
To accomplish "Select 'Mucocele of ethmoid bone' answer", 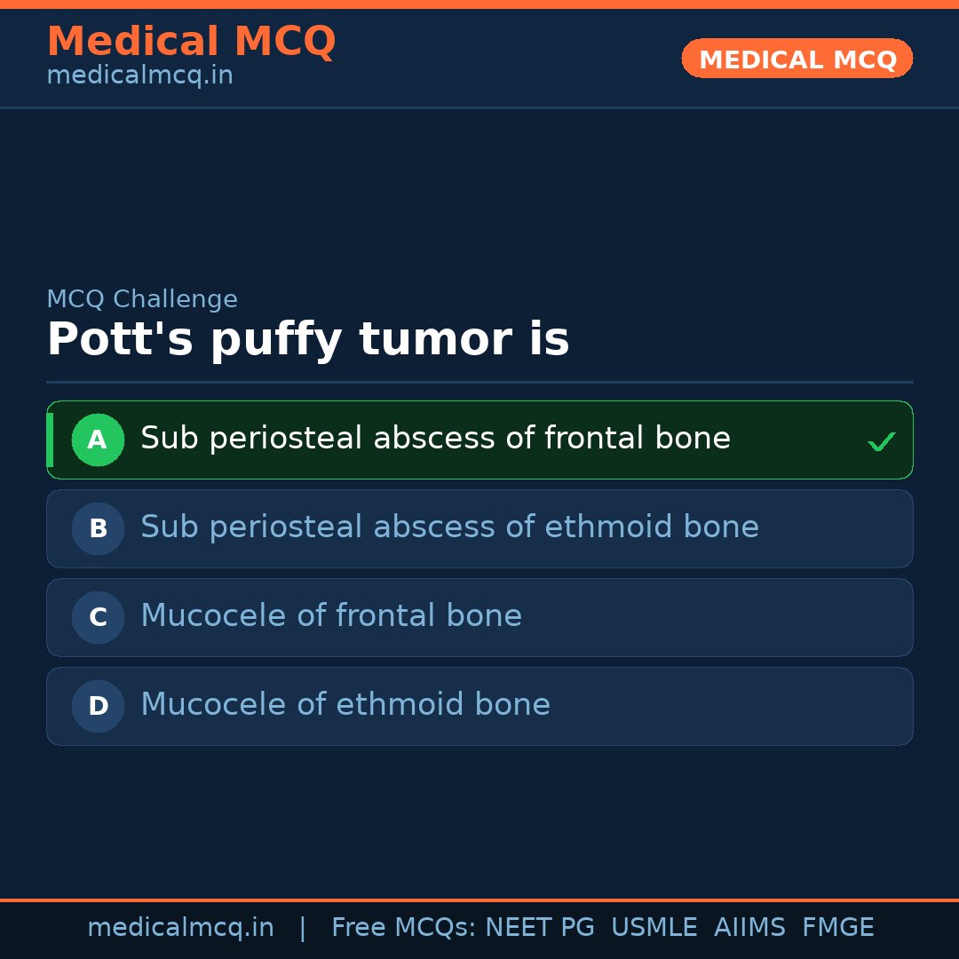I will (345, 705).
